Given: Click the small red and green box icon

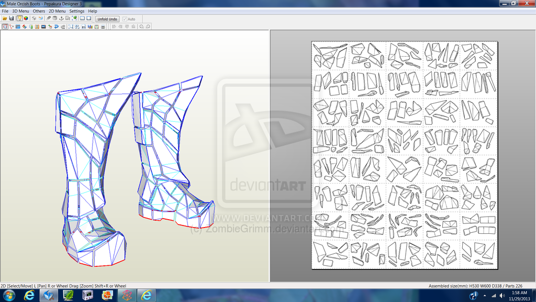Looking at the screenshot, I should click(x=50, y=26).
